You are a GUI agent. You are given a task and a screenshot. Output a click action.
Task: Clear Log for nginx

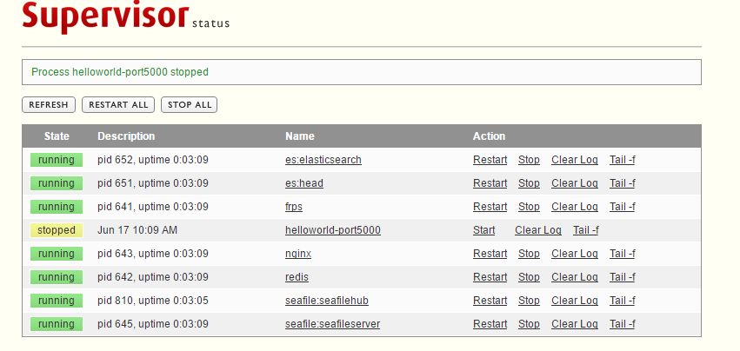(x=575, y=254)
